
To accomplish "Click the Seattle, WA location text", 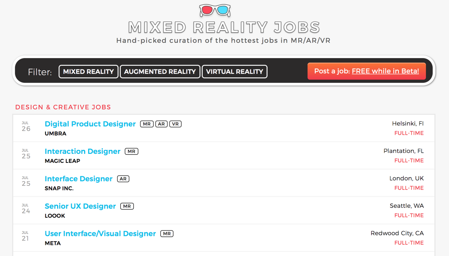I will [407, 206].
